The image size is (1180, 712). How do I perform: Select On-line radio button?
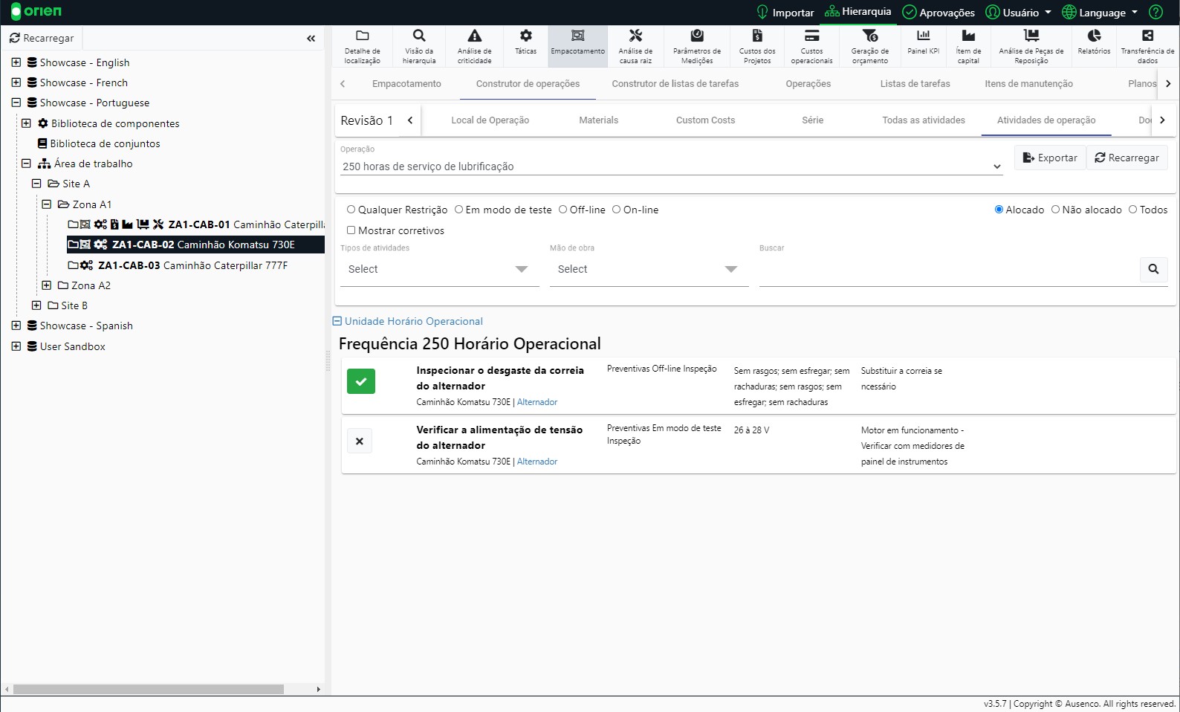click(x=616, y=210)
